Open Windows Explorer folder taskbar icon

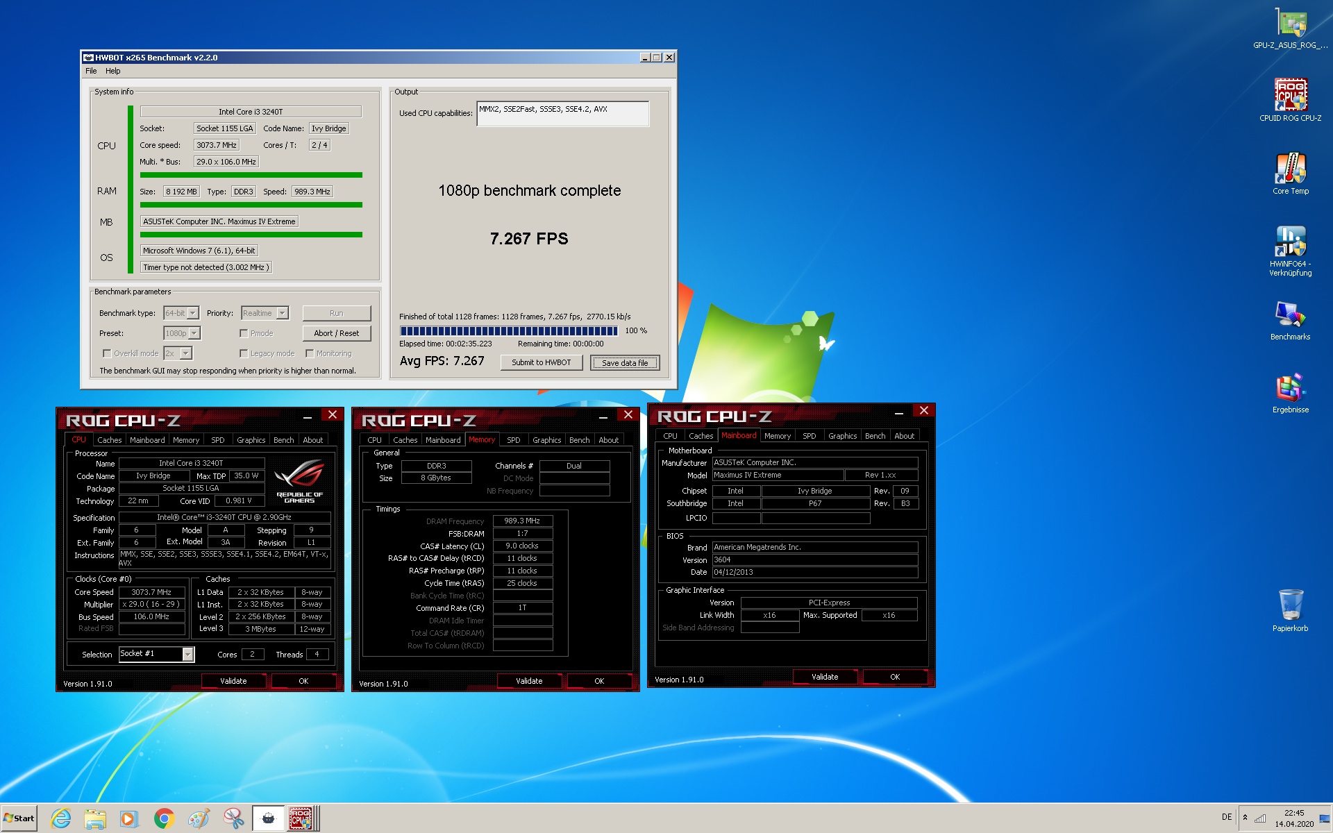tap(95, 818)
